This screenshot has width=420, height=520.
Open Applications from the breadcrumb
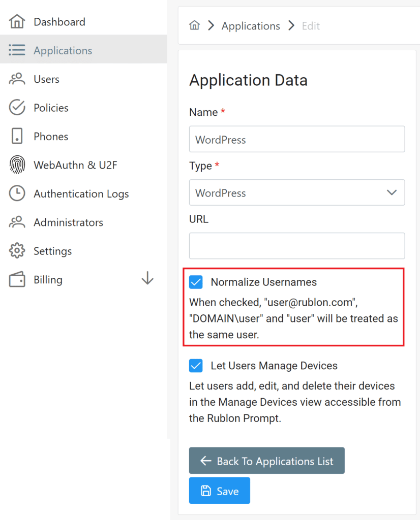[250, 25]
